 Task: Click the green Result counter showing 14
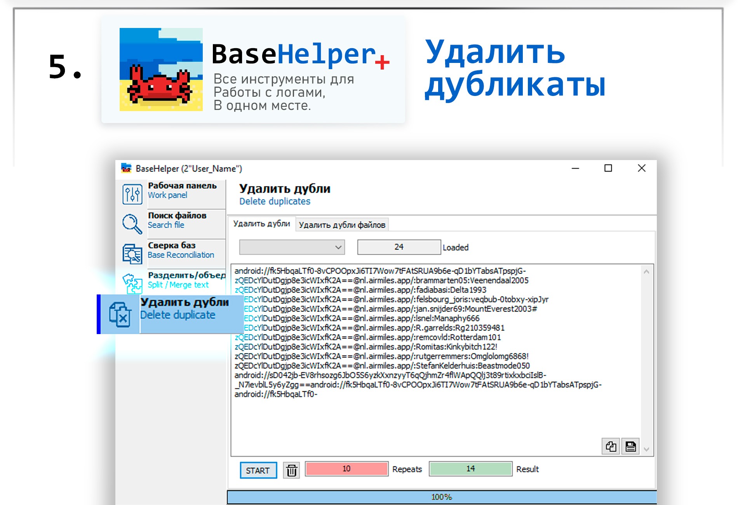[470, 469]
